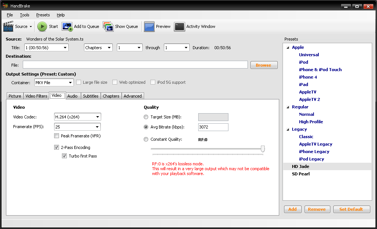
Task: Open the end chapter dropdown after through
Action: click(x=177, y=48)
